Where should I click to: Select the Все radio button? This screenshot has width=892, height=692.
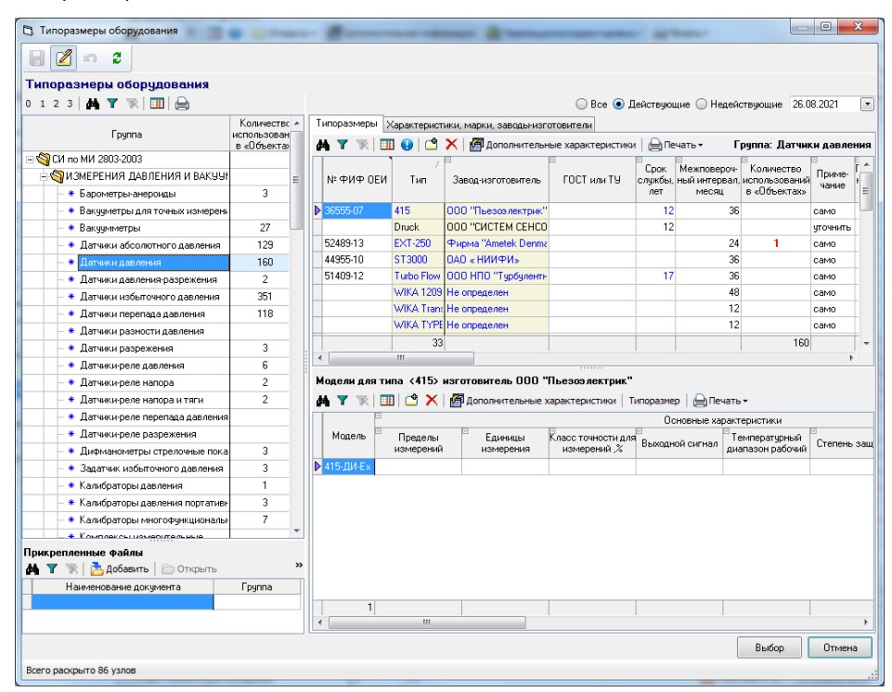pyautogui.click(x=583, y=105)
